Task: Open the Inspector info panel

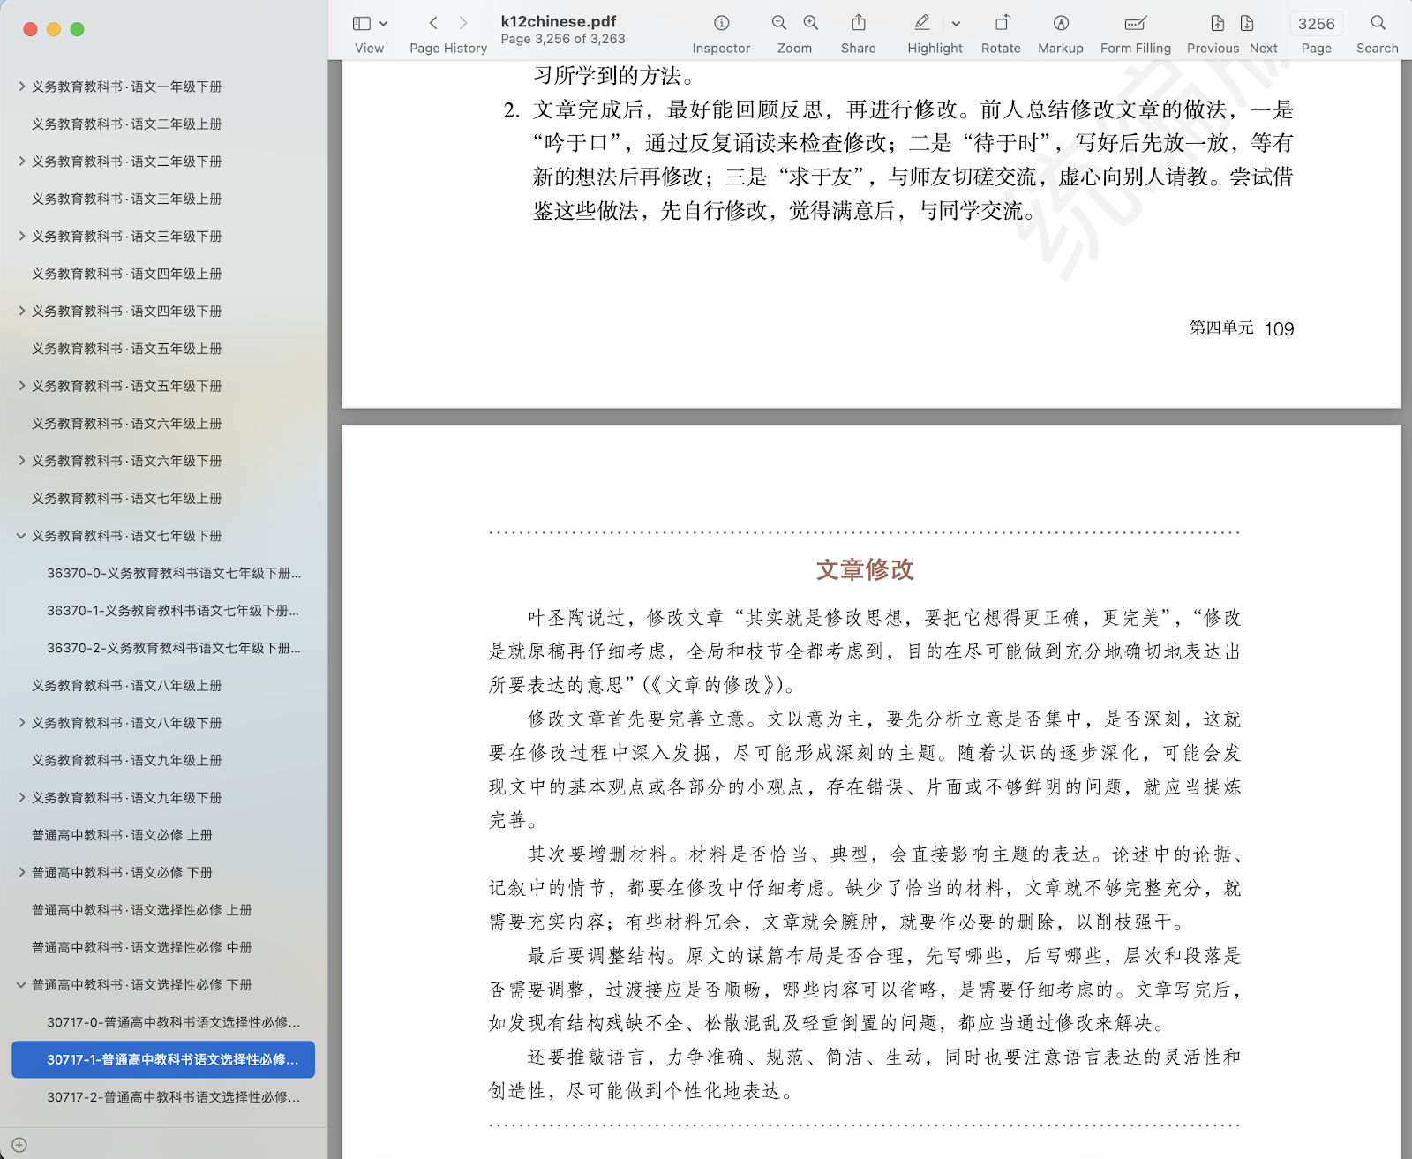Action: [x=721, y=24]
